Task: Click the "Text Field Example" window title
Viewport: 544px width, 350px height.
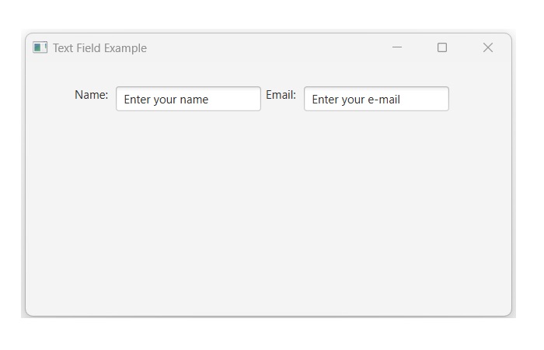Action: [99, 48]
